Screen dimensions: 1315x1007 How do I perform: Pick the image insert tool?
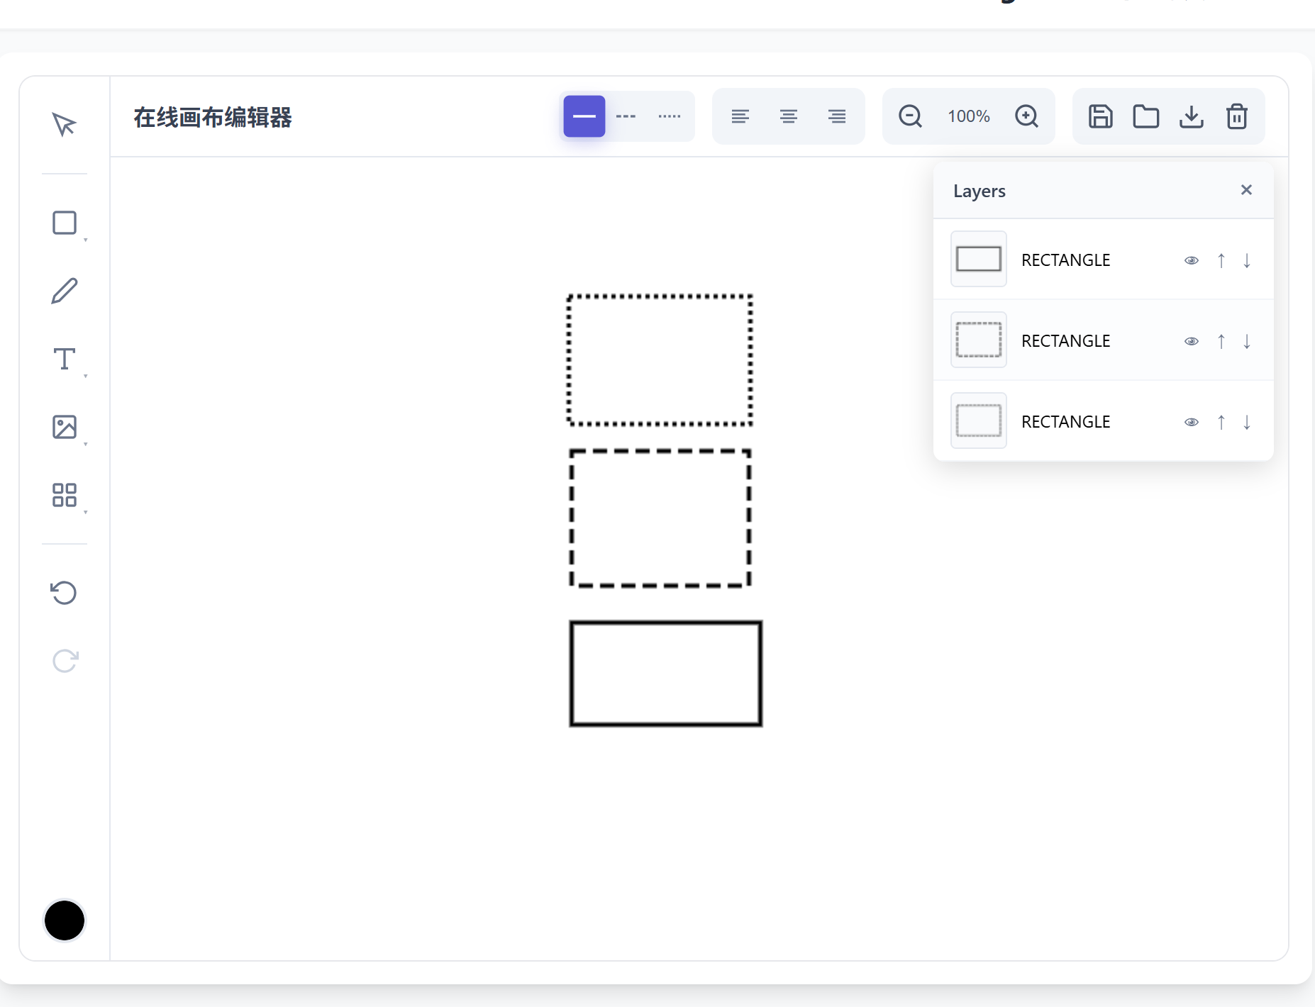(64, 427)
